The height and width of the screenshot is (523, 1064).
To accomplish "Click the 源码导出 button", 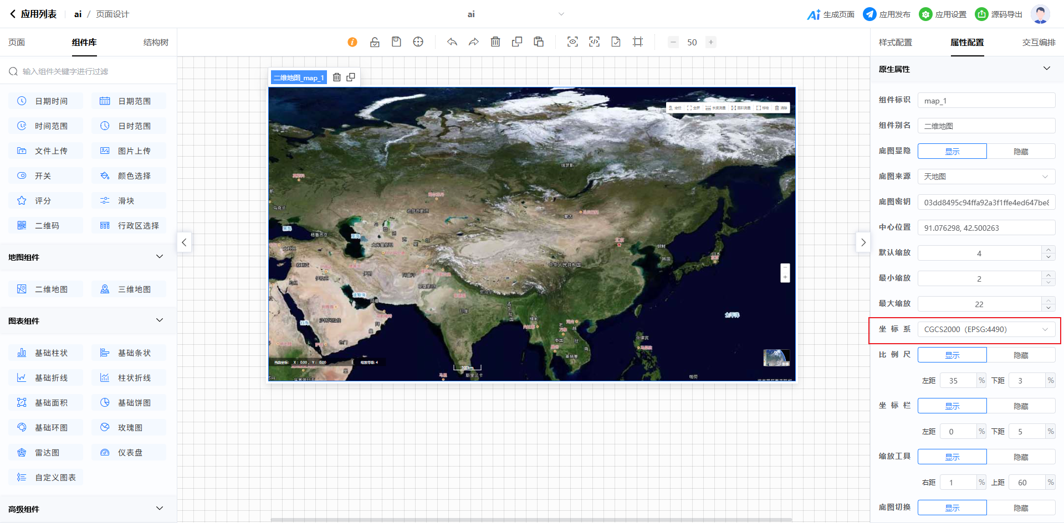I will (999, 14).
